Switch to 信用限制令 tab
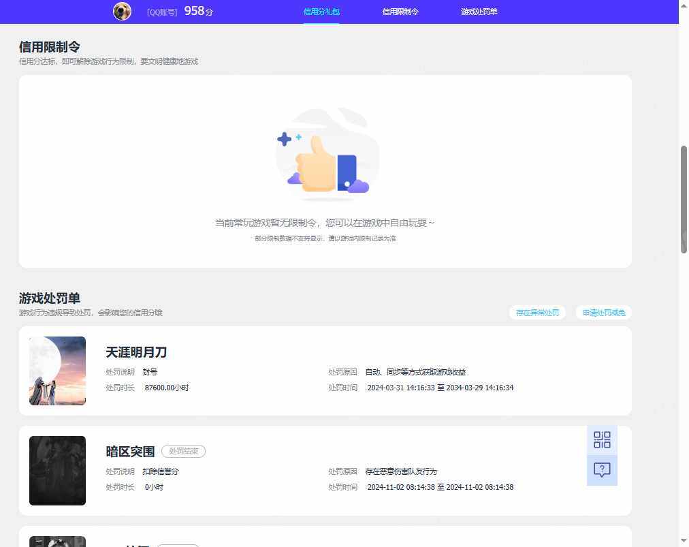 click(400, 12)
